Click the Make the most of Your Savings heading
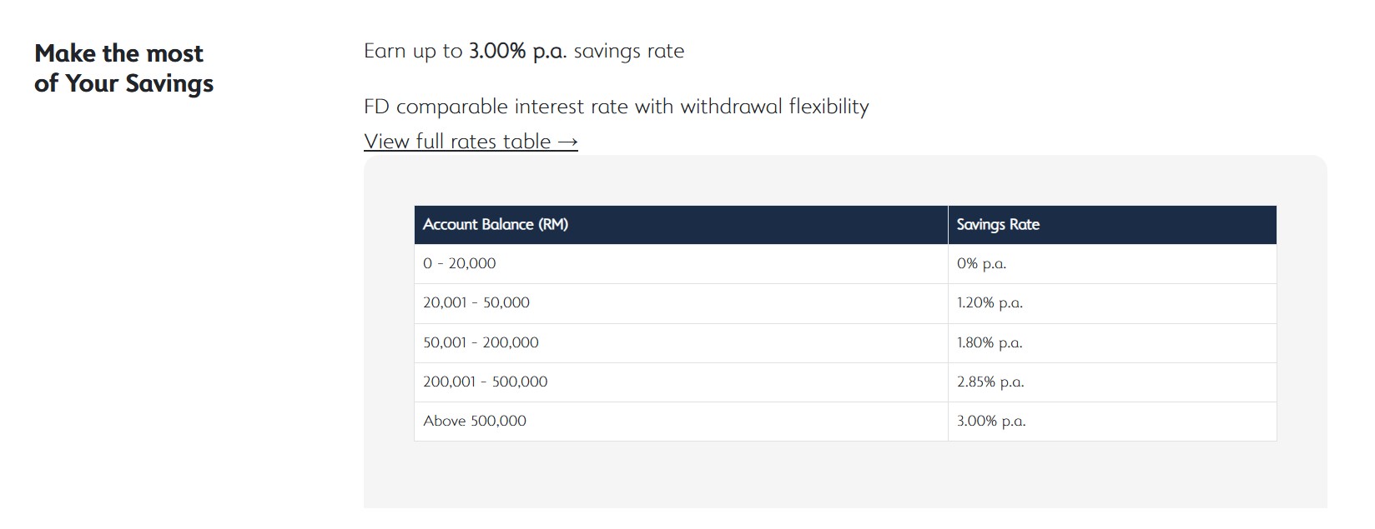The width and height of the screenshot is (1375, 529). [123, 67]
